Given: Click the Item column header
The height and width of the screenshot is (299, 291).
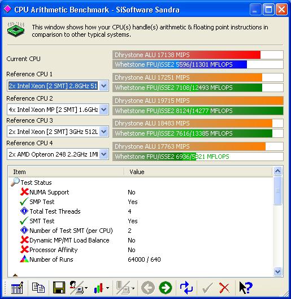Looking at the screenshot, I should pyautogui.click(x=66, y=172).
